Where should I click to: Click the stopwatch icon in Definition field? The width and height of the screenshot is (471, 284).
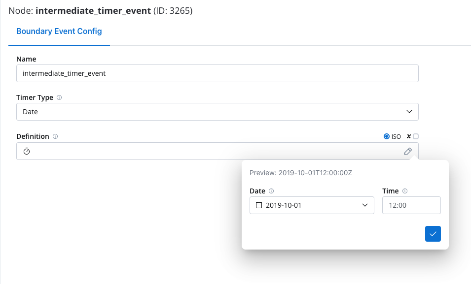coord(27,152)
